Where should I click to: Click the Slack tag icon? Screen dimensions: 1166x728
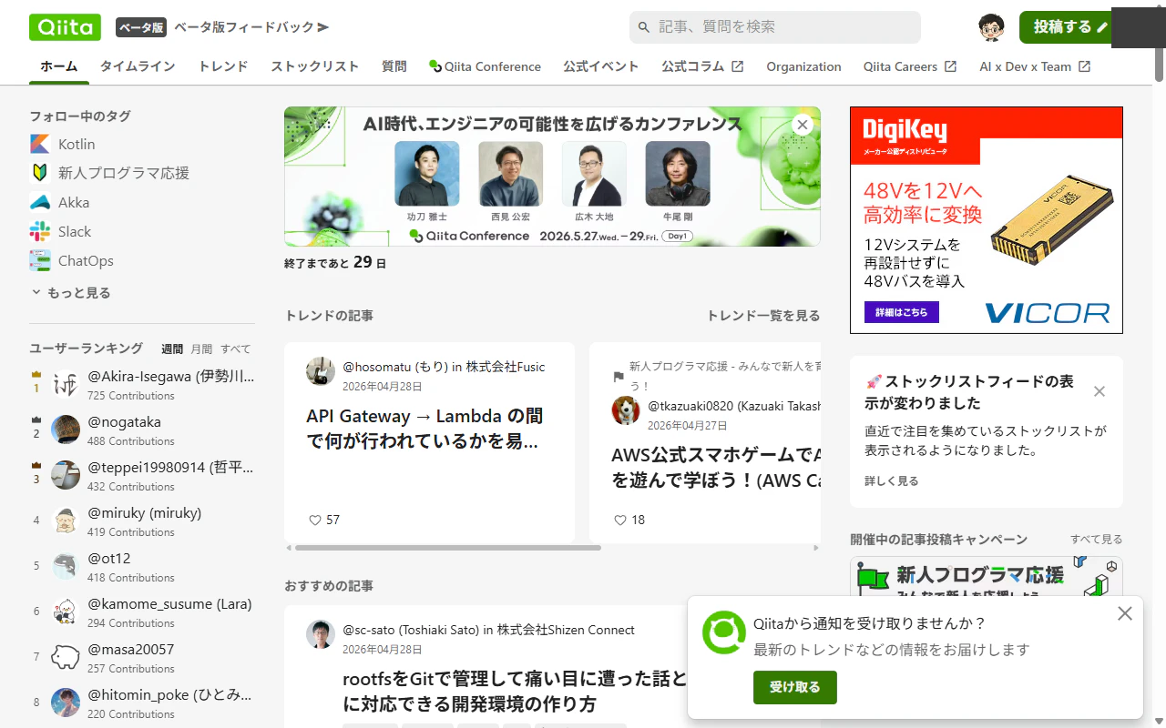coord(40,231)
